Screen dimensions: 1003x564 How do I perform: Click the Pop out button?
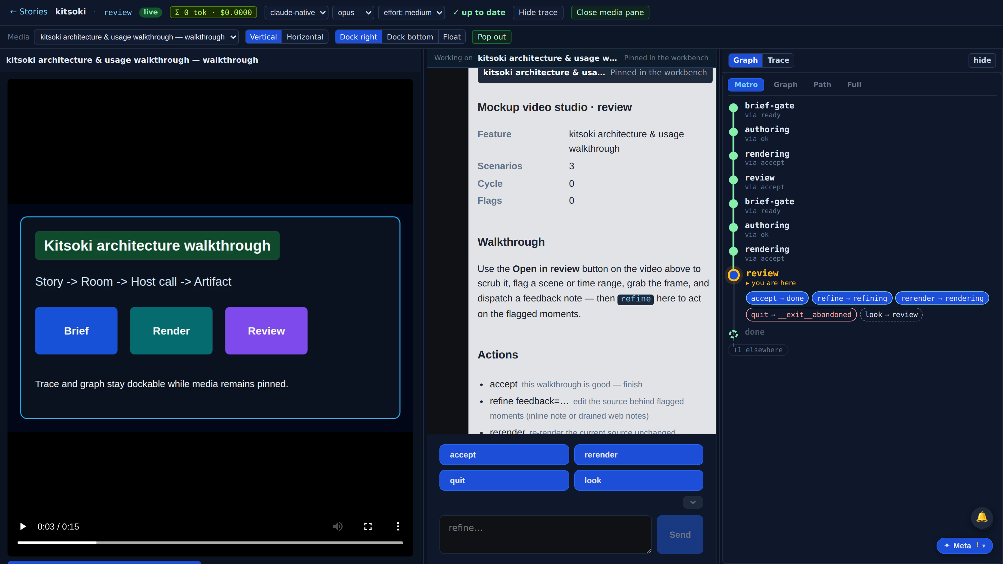point(491,37)
